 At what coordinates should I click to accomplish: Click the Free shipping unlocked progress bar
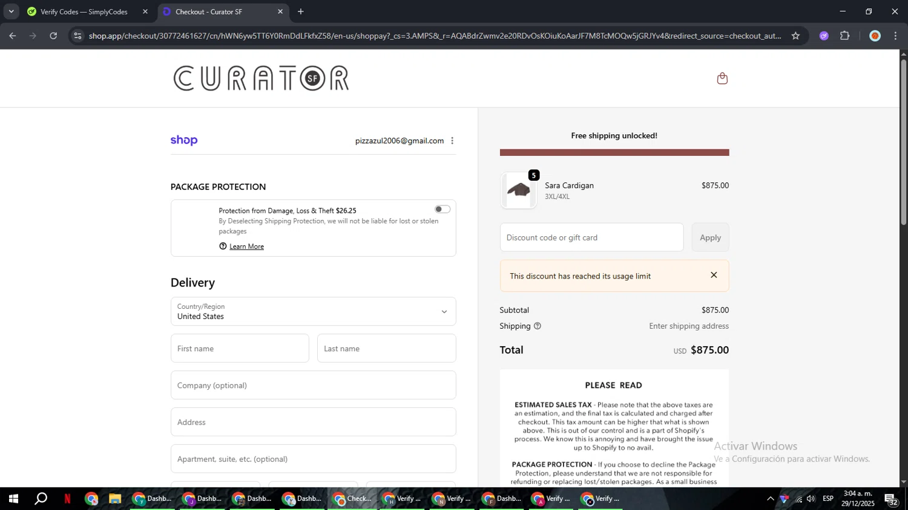pos(614,152)
